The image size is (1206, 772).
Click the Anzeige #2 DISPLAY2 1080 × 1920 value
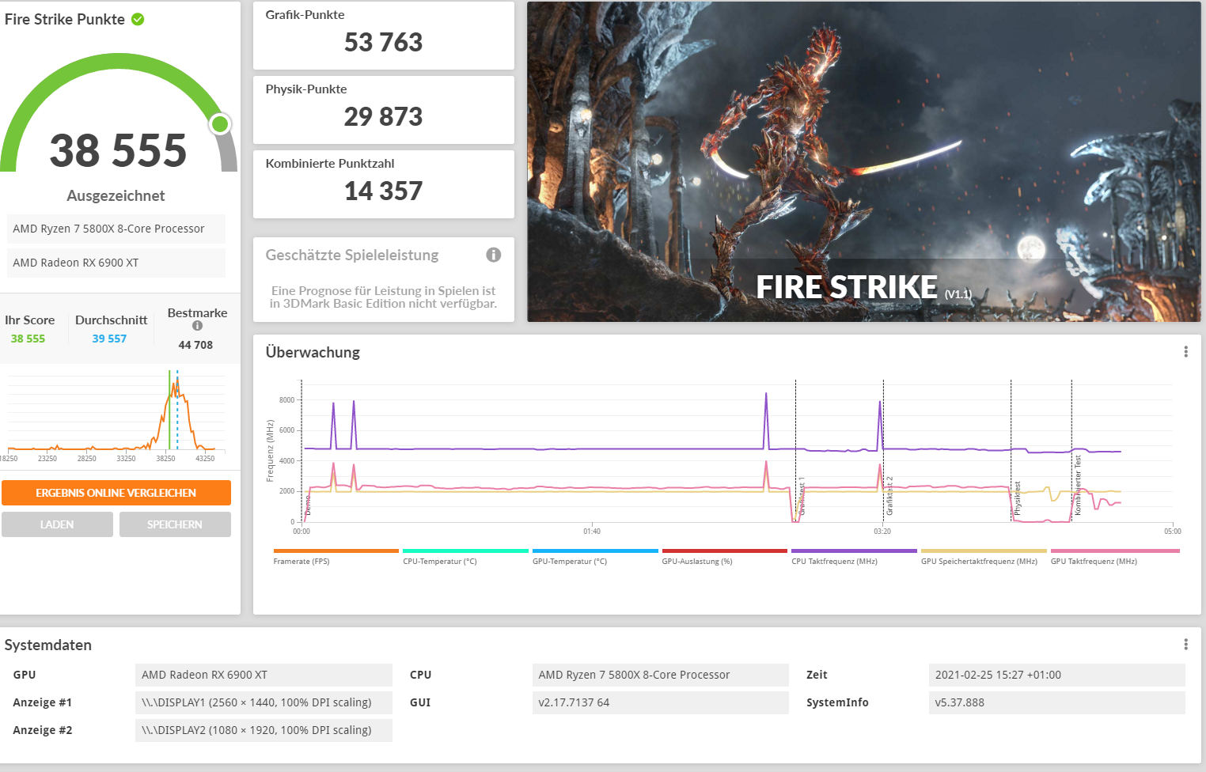pyautogui.click(x=264, y=730)
